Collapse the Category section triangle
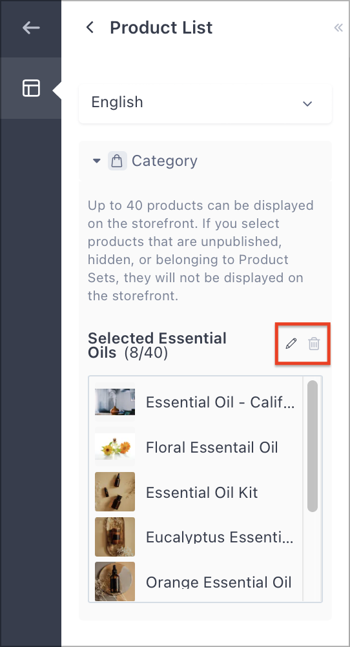 [97, 161]
